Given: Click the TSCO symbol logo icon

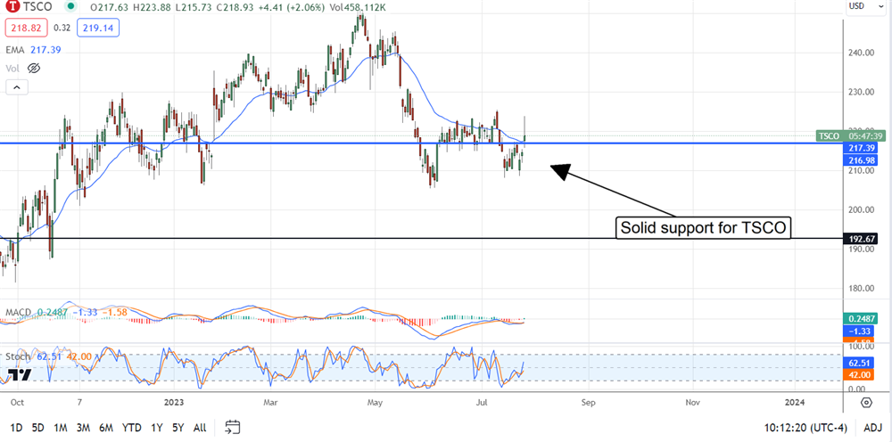Looking at the screenshot, I should tap(14, 9).
